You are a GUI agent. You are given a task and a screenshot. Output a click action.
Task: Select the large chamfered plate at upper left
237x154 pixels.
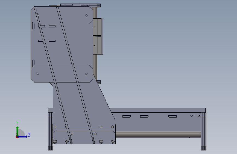pos(62,44)
